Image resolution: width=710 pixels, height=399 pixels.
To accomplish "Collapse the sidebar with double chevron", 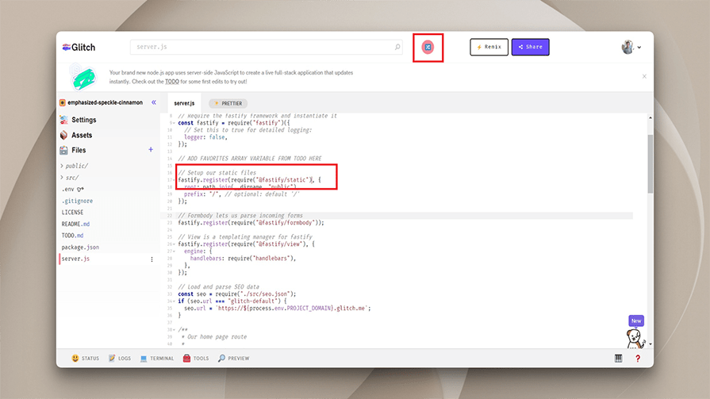I will click(154, 102).
